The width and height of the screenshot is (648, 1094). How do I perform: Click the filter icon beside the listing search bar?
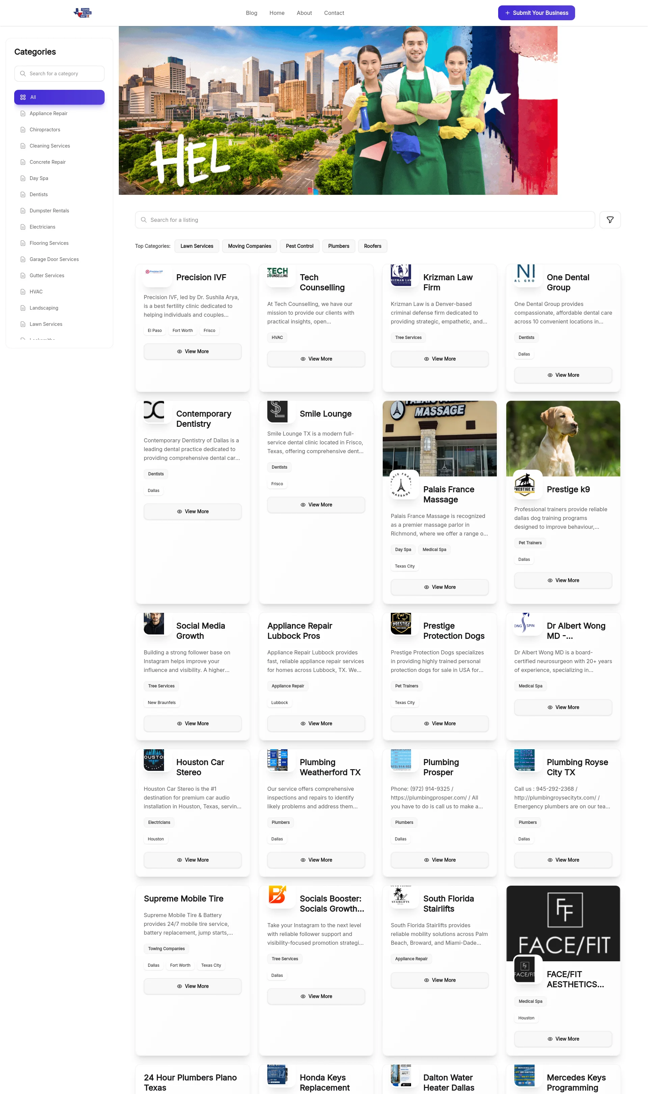click(610, 220)
